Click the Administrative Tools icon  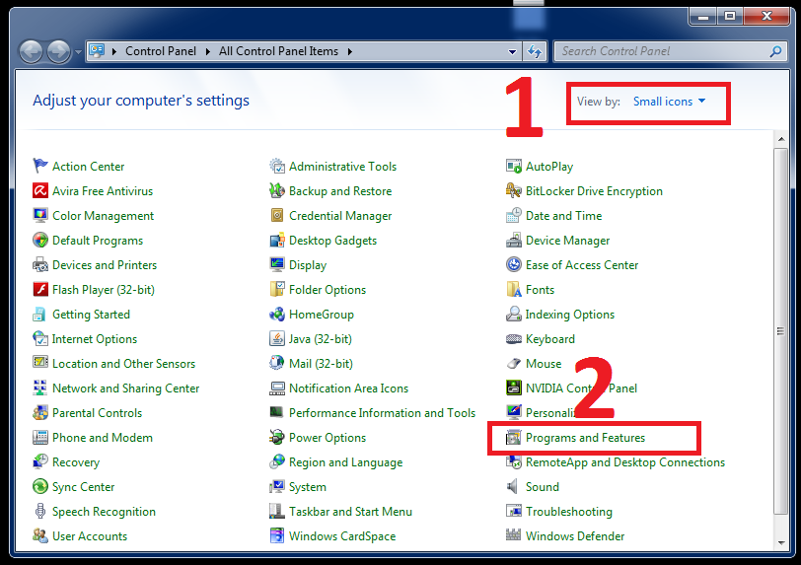tap(277, 166)
